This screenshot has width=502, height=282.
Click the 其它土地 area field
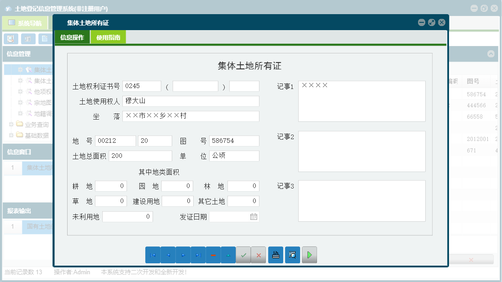click(x=243, y=201)
